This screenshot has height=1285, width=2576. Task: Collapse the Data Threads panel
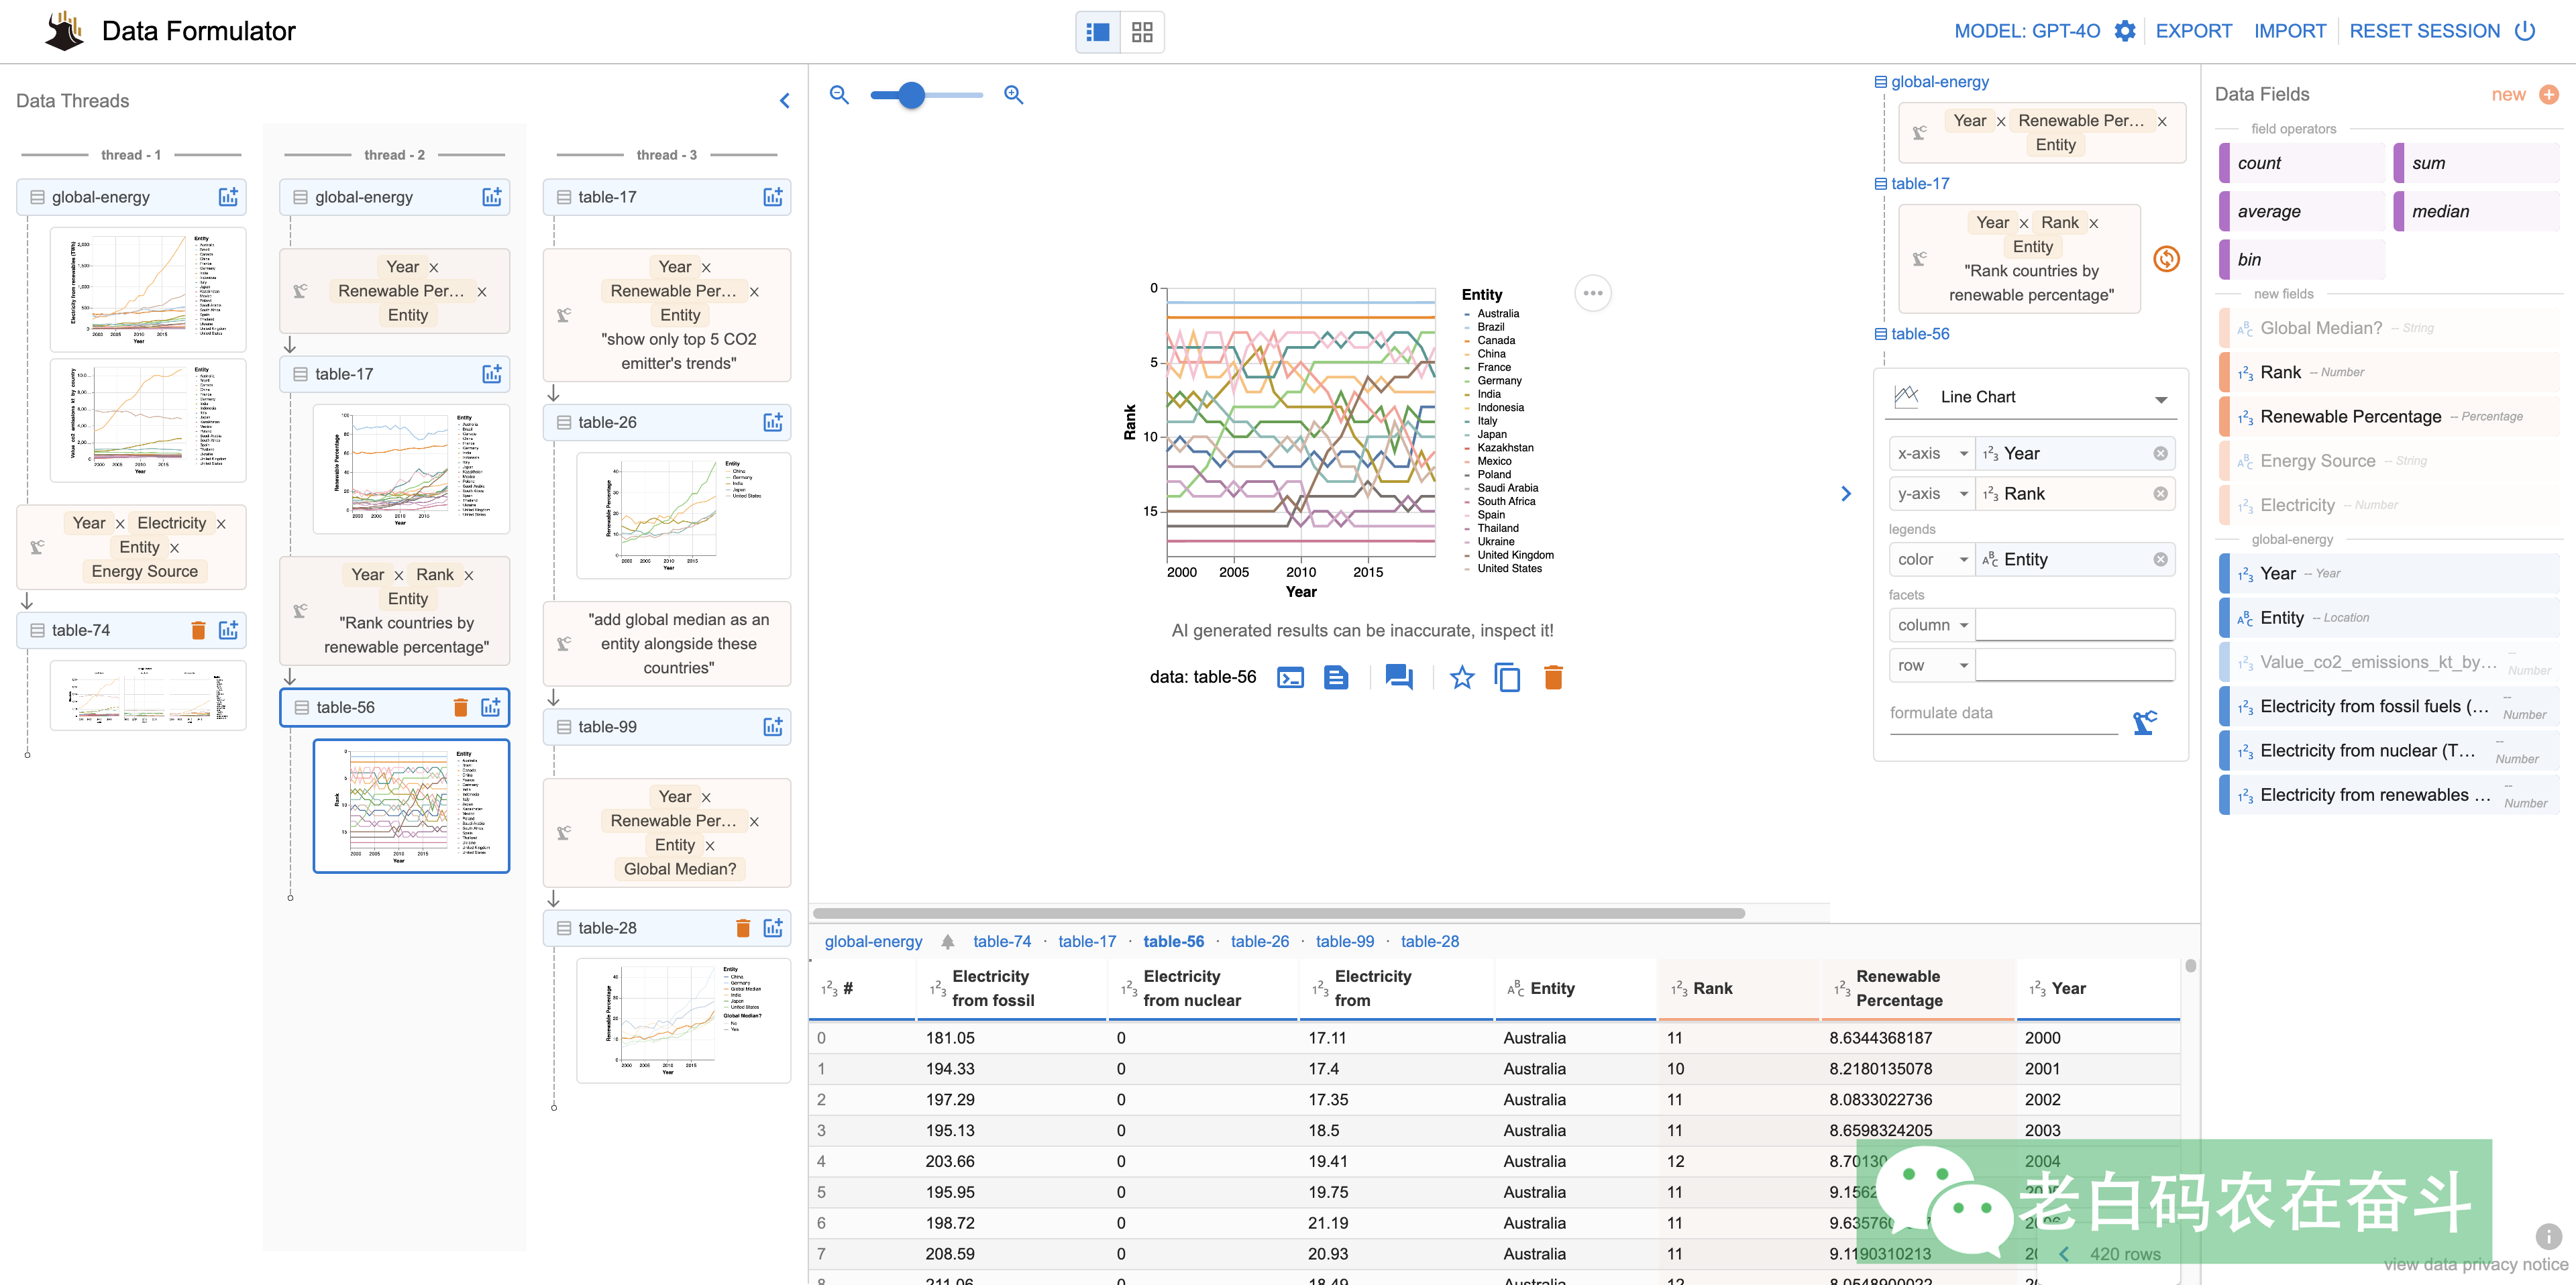pyautogui.click(x=785, y=101)
